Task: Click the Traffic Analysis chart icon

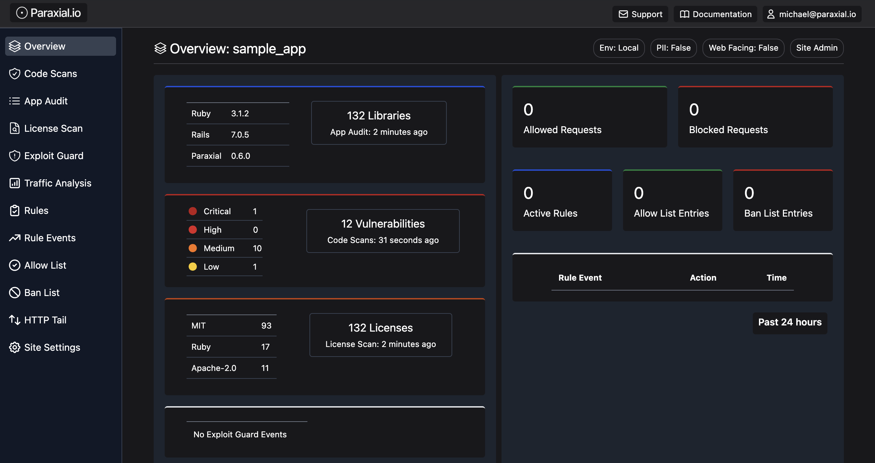Action: pos(15,183)
